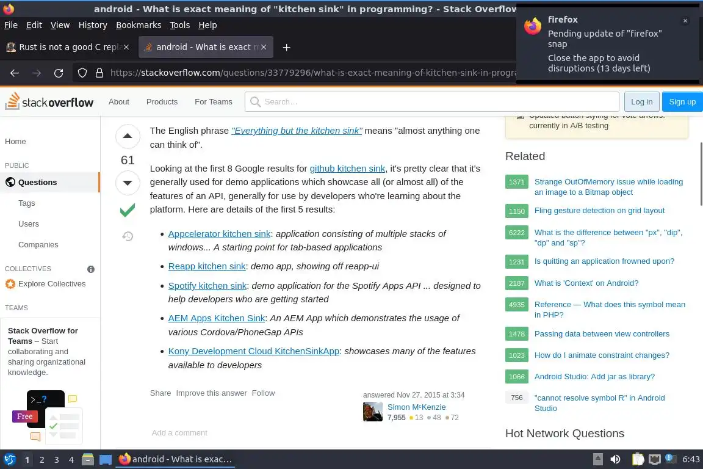Image resolution: width=703 pixels, height=469 pixels.
Task: Open the History menu
Action: pos(93,25)
